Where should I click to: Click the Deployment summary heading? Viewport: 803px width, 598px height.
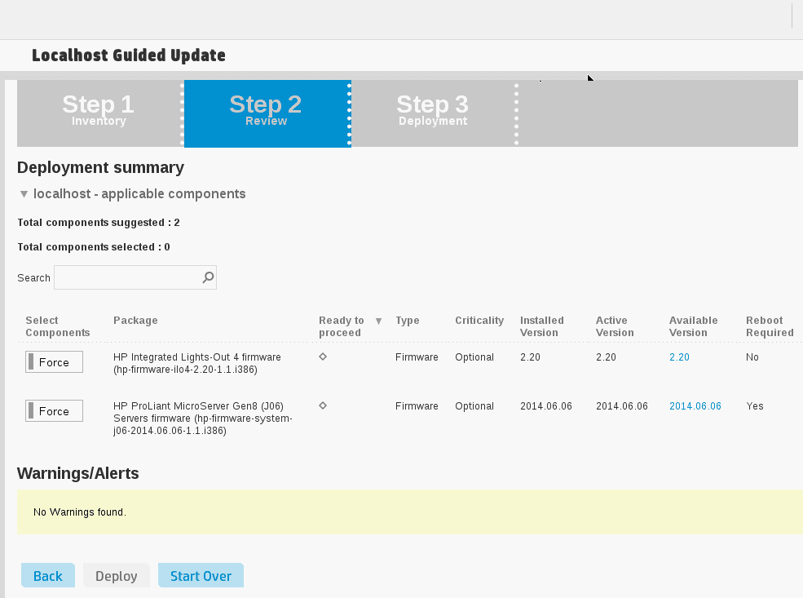tap(100, 167)
